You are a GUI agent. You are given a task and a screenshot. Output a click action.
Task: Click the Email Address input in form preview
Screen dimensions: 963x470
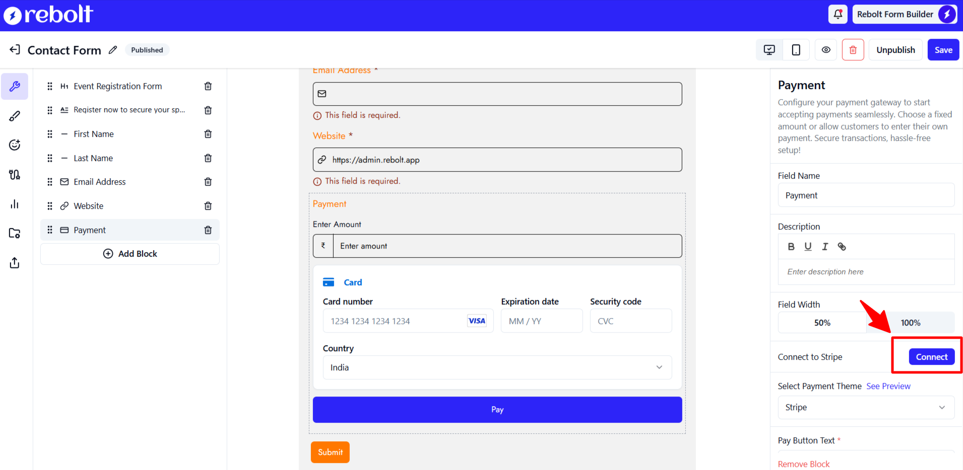[497, 94]
